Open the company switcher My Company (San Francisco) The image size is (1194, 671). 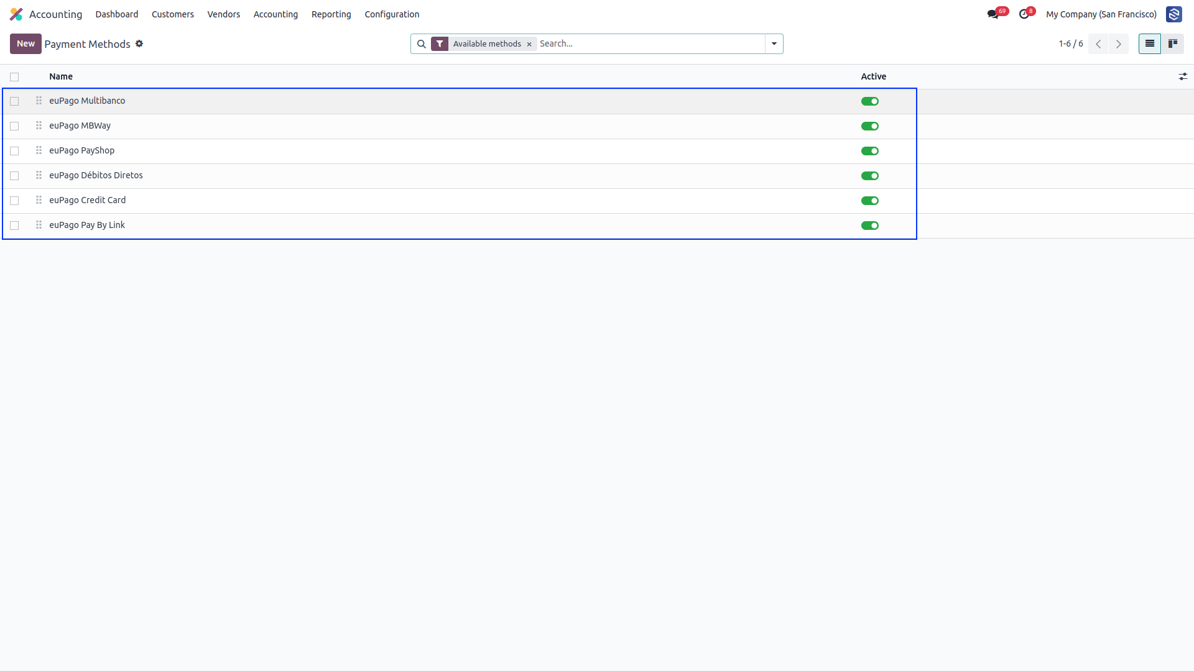pos(1101,14)
